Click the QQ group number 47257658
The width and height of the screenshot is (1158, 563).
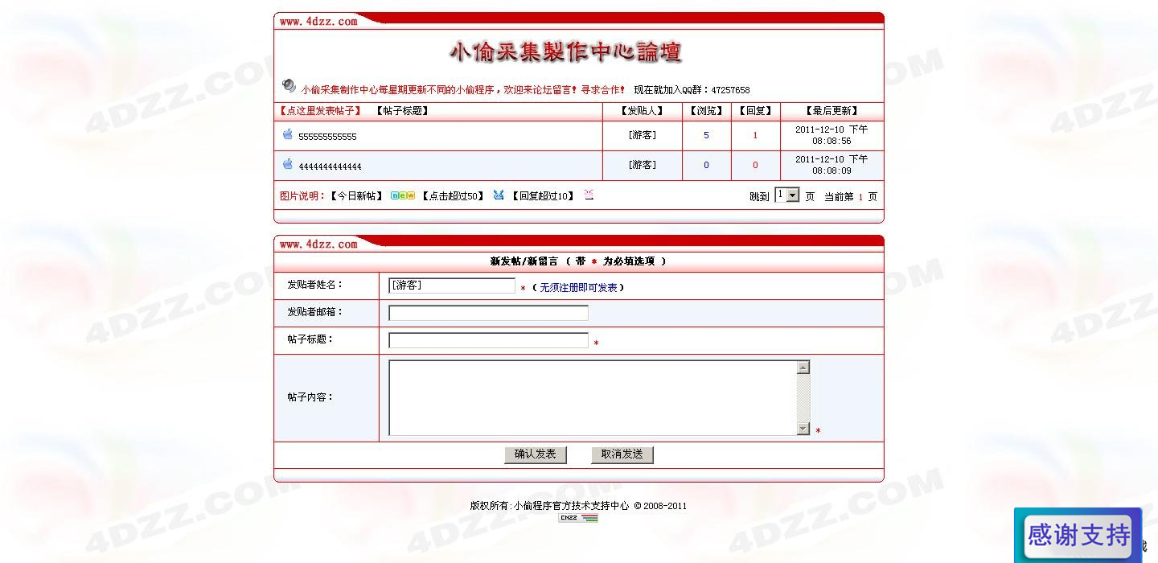pyautogui.click(x=730, y=90)
